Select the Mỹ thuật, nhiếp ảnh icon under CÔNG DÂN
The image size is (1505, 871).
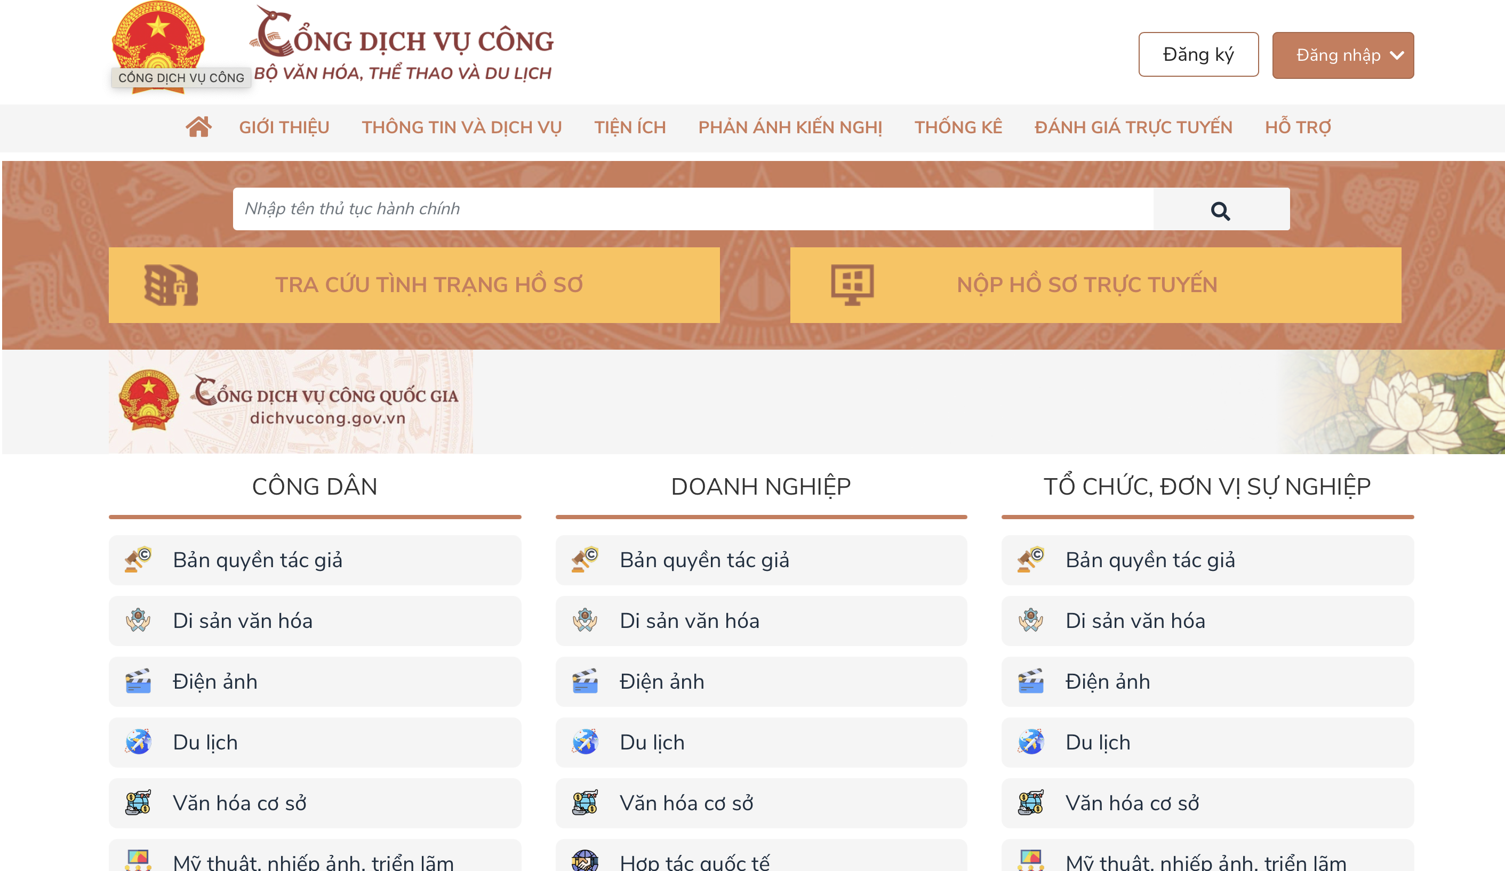(x=139, y=860)
